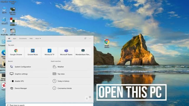Viewport: 189px width, 106px height.
Task: Click the Type here to search box
Action: click(49, 105)
